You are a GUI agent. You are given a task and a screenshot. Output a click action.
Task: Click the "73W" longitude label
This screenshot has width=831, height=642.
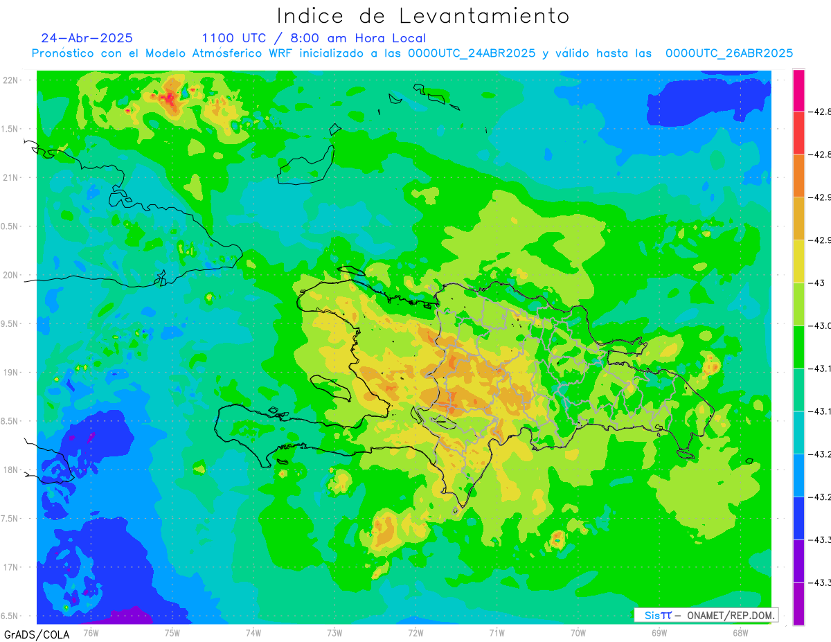coord(334,632)
